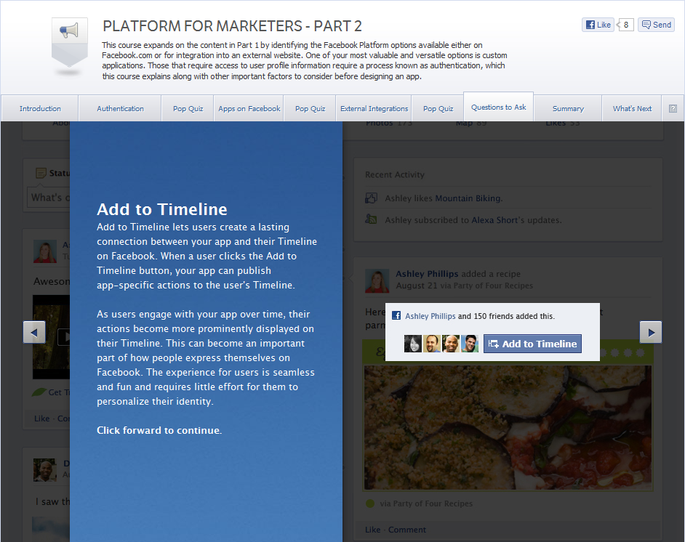Click the video play button on left
Screen dimensions: 685x542
tap(64, 336)
